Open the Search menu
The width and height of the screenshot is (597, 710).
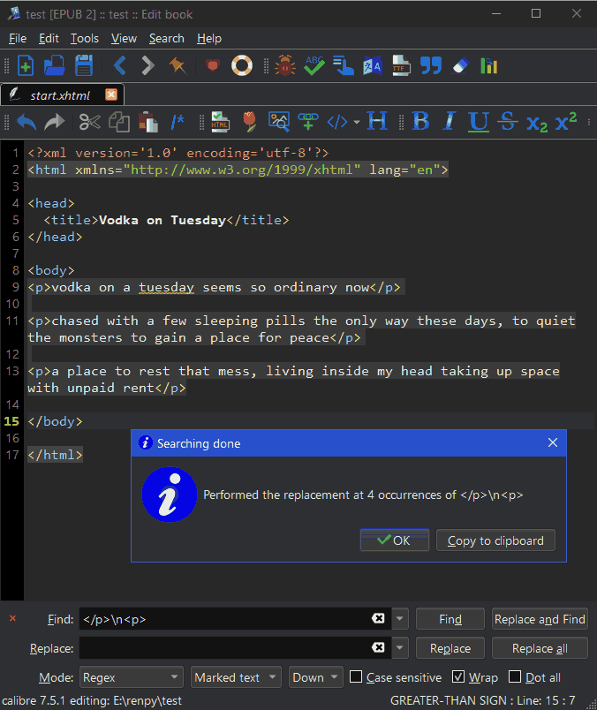[x=167, y=39]
